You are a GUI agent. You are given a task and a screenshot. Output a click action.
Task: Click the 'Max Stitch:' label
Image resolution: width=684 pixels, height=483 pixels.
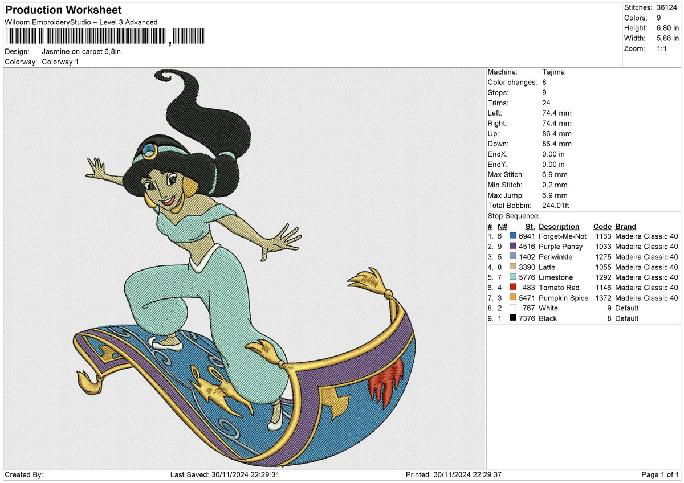pyautogui.click(x=506, y=174)
